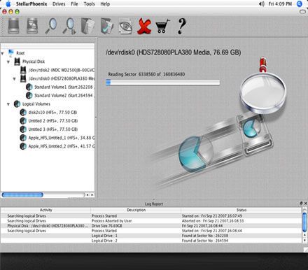Select the magnifier with cursor toolbar icon
The image size is (308, 270).
[69, 26]
